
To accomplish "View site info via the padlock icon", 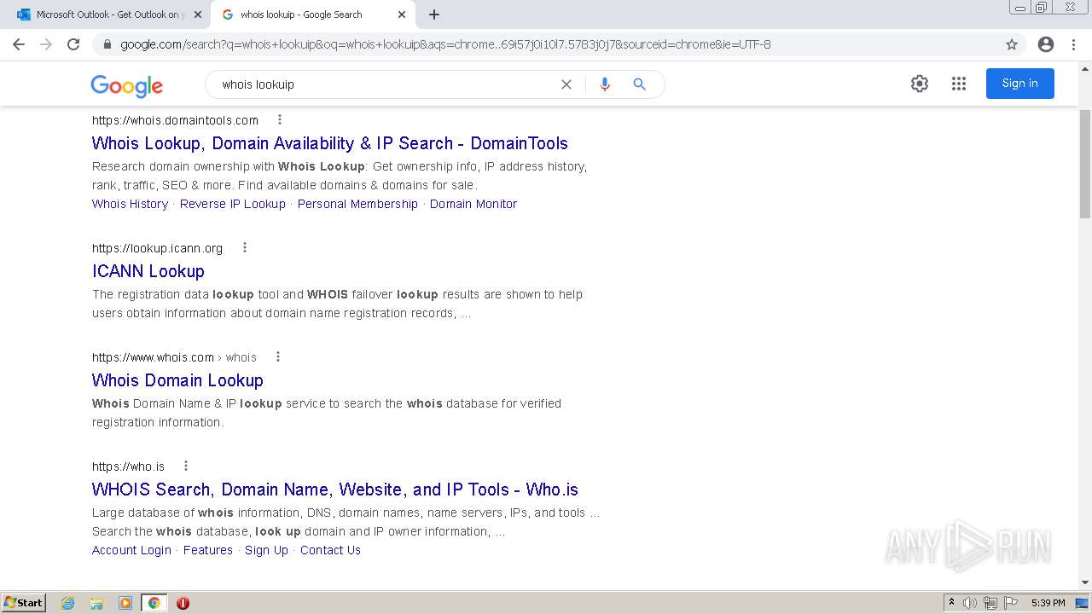I will (x=107, y=44).
